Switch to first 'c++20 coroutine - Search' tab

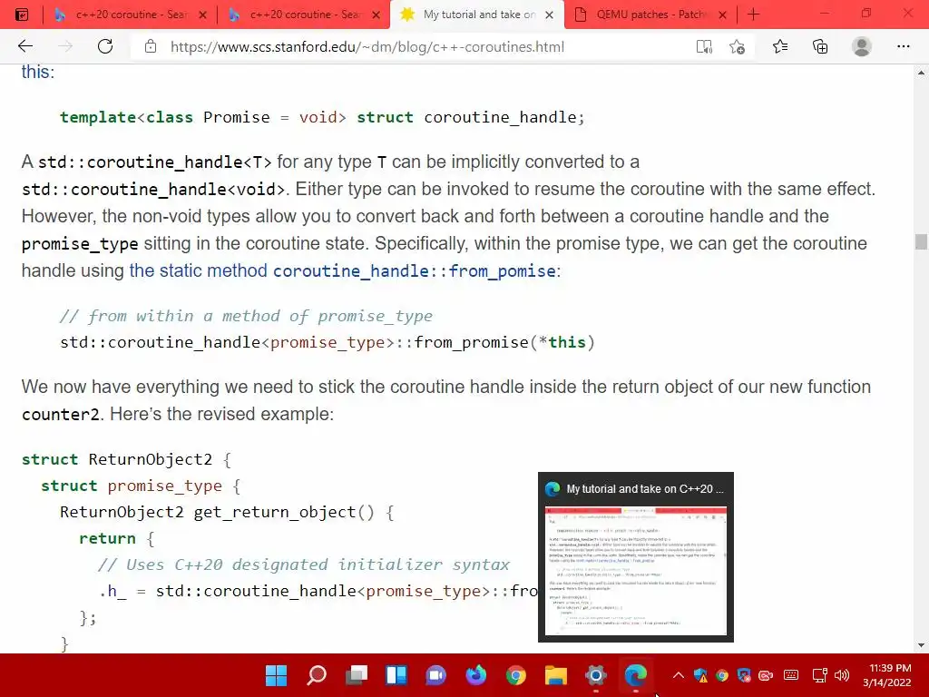point(129,15)
